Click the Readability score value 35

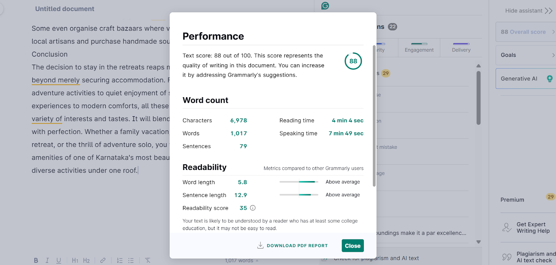243,208
